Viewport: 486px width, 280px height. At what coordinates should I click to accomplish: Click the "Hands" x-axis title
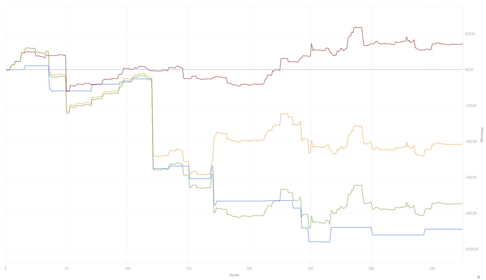tap(234, 275)
